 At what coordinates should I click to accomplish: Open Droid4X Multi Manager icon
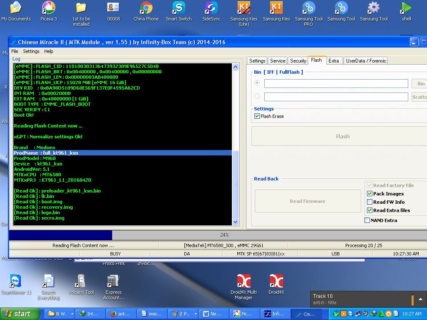[x=244, y=281]
